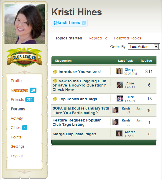
Task: Switch to the Replied To tab
Action: pos(98,38)
